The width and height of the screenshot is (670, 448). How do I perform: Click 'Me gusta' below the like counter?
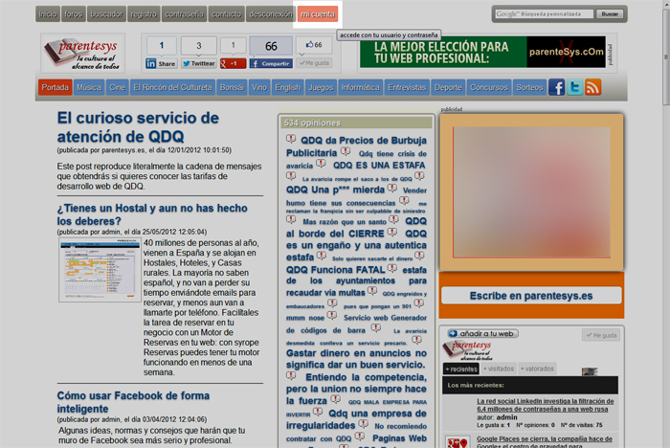315,63
